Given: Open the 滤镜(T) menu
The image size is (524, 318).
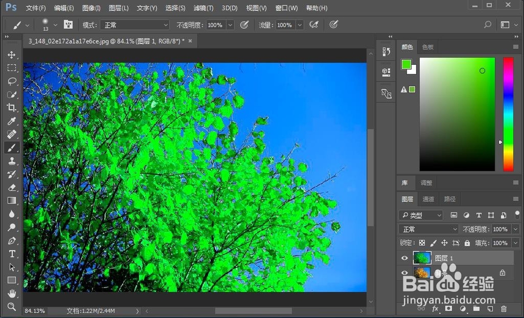Looking at the screenshot, I should (x=203, y=8).
